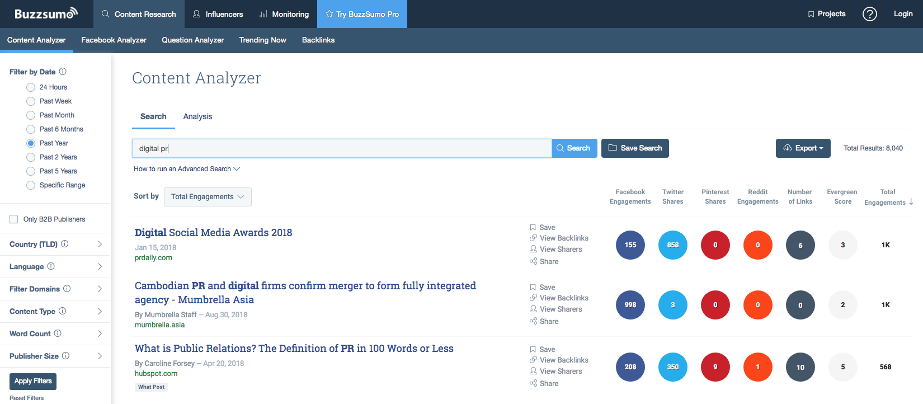
Task: Switch to Question Analyzer tab
Action: coord(193,40)
